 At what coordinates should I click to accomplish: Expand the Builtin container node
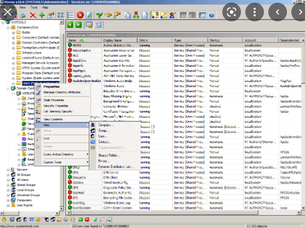(x=13, y=33)
